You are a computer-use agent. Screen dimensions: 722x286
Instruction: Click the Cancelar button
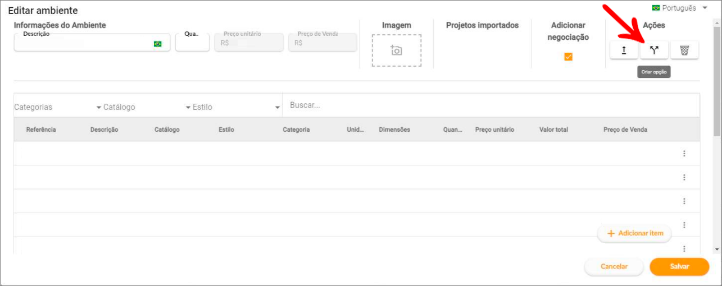coord(614,266)
